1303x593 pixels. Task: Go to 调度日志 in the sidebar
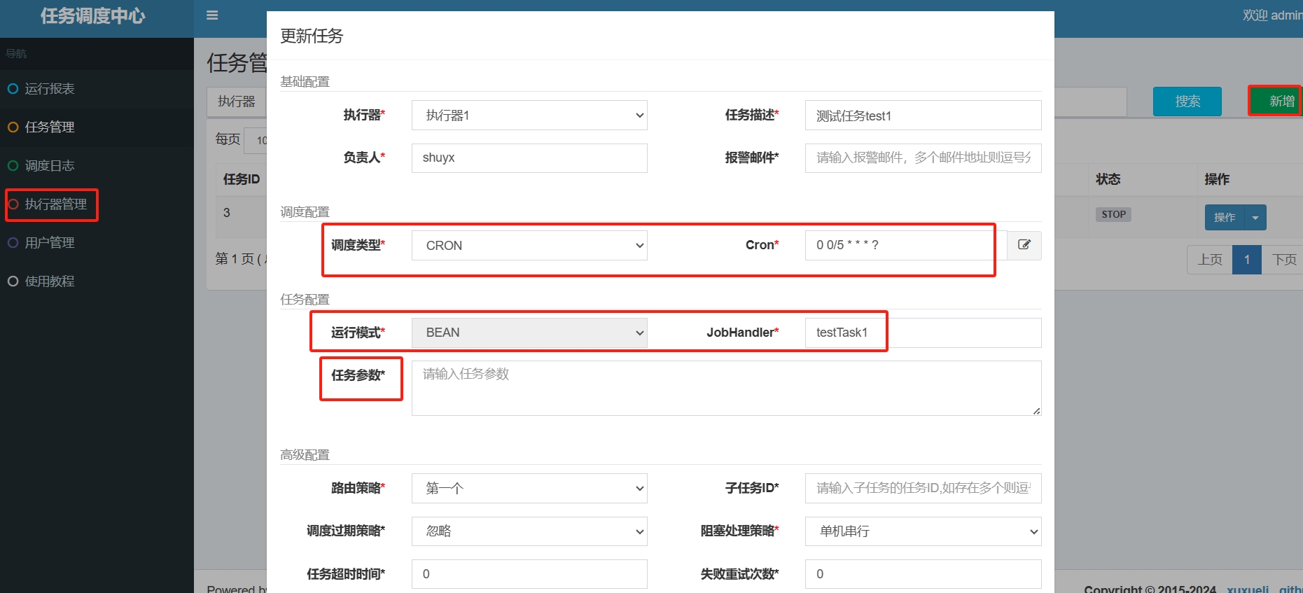50,166
